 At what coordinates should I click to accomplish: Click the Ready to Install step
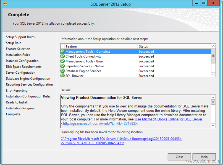click(x=17, y=102)
